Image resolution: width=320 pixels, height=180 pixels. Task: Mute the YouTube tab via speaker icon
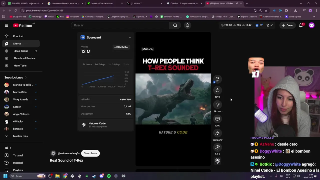[237, 3]
